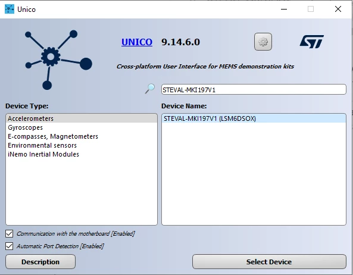Click the Description button
Viewport: 353px width, 275px height.
coord(40,262)
